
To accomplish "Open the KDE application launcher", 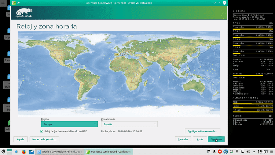I will (x=3, y=152).
